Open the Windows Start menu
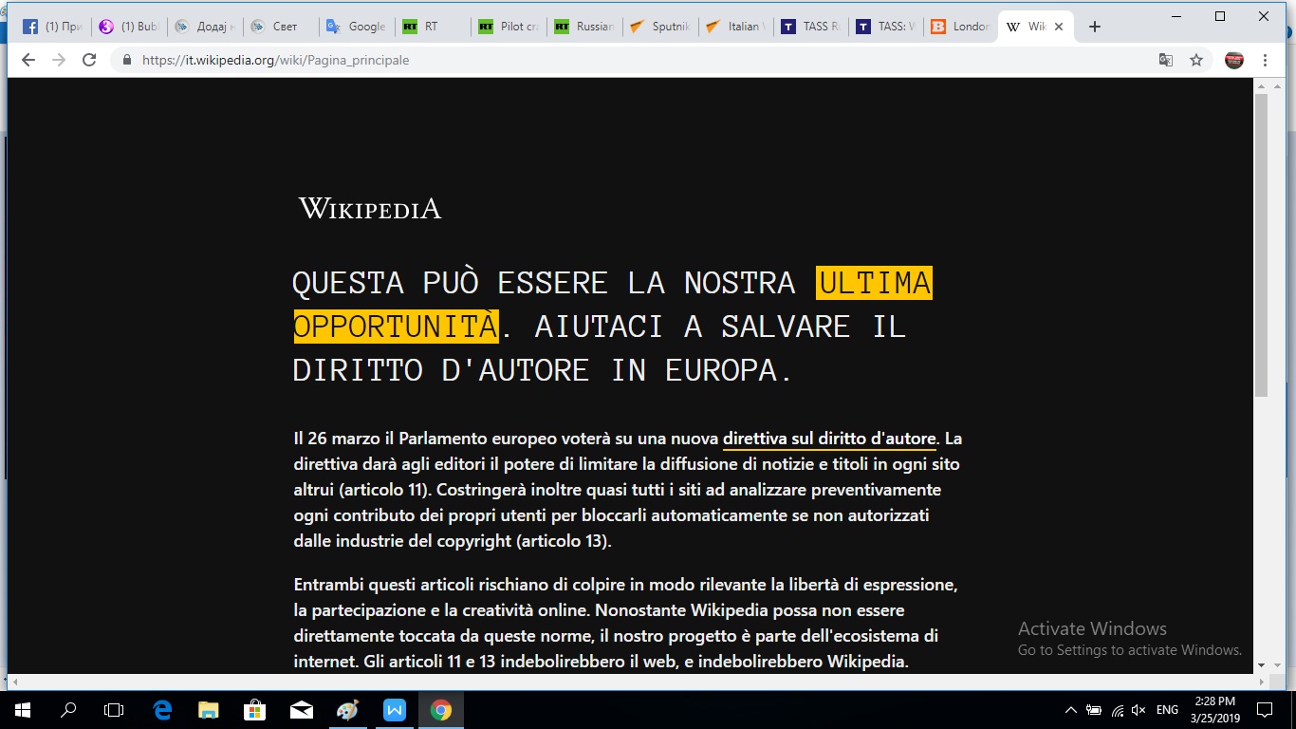This screenshot has height=729, width=1296. click(23, 709)
